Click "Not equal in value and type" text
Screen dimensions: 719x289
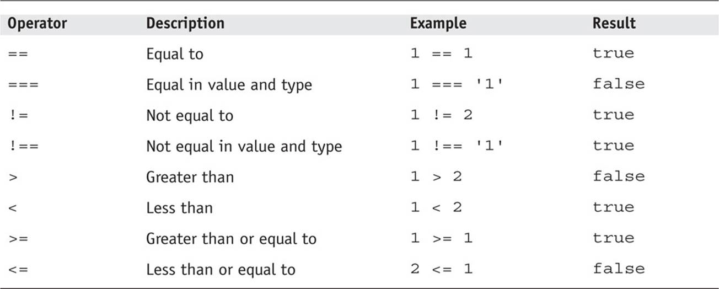[243, 147]
